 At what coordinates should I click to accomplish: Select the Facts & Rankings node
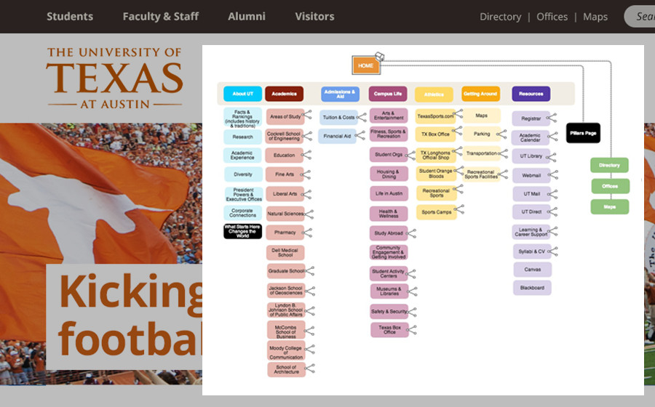(242, 118)
